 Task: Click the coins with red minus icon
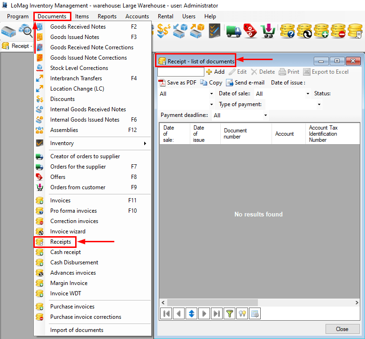(x=338, y=31)
